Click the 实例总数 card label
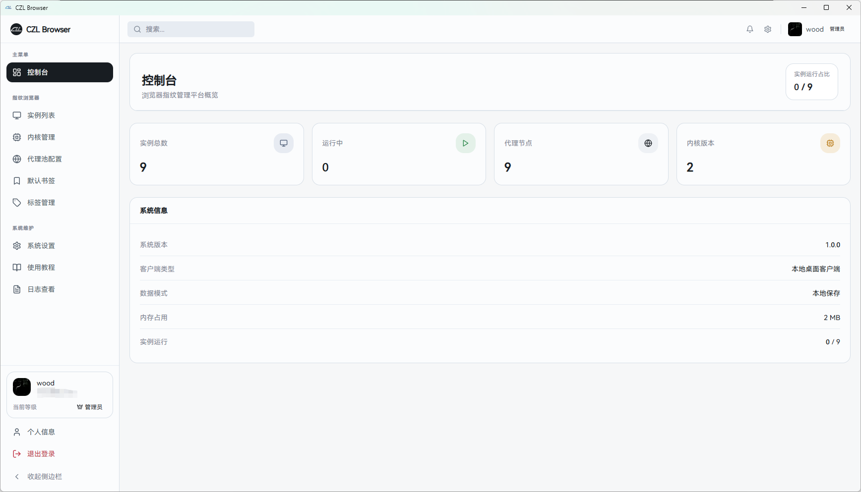The height and width of the screenshot is (492, 861). (x=154, y=143)
